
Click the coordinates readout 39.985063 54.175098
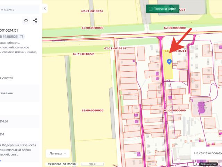tap(62, 164)
